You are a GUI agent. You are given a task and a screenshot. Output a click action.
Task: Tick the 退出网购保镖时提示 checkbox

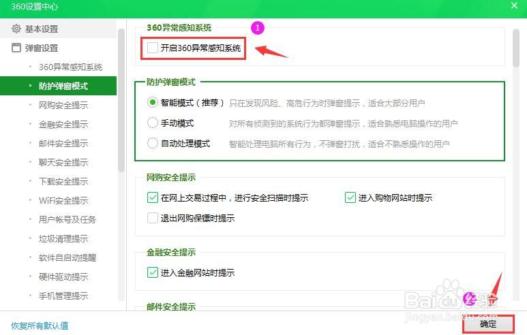coord(153,218)
